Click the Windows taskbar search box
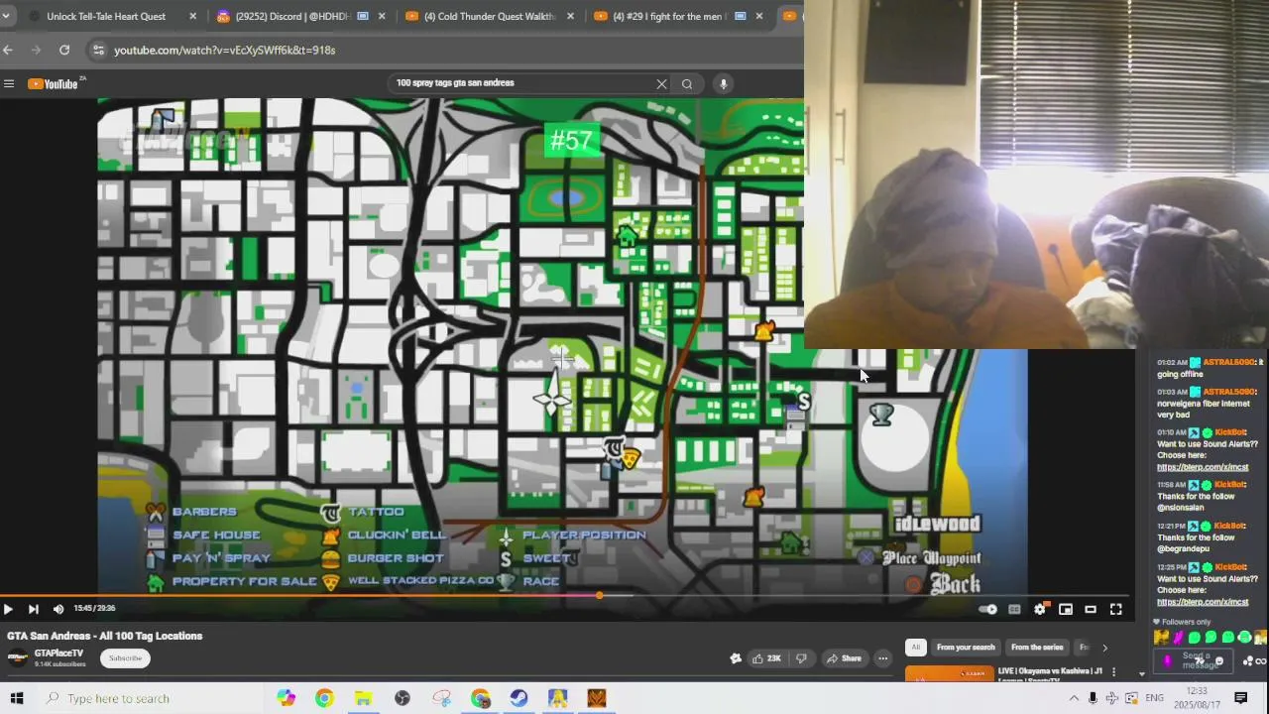 (151, 698)
